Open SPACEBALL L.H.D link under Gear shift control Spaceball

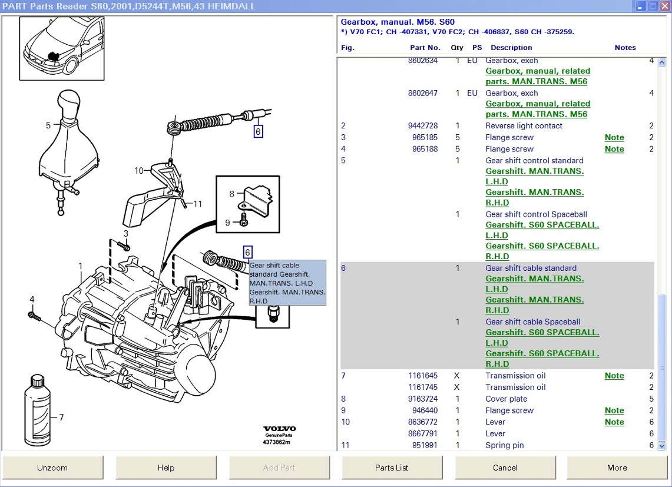click(x=542, y=230)
